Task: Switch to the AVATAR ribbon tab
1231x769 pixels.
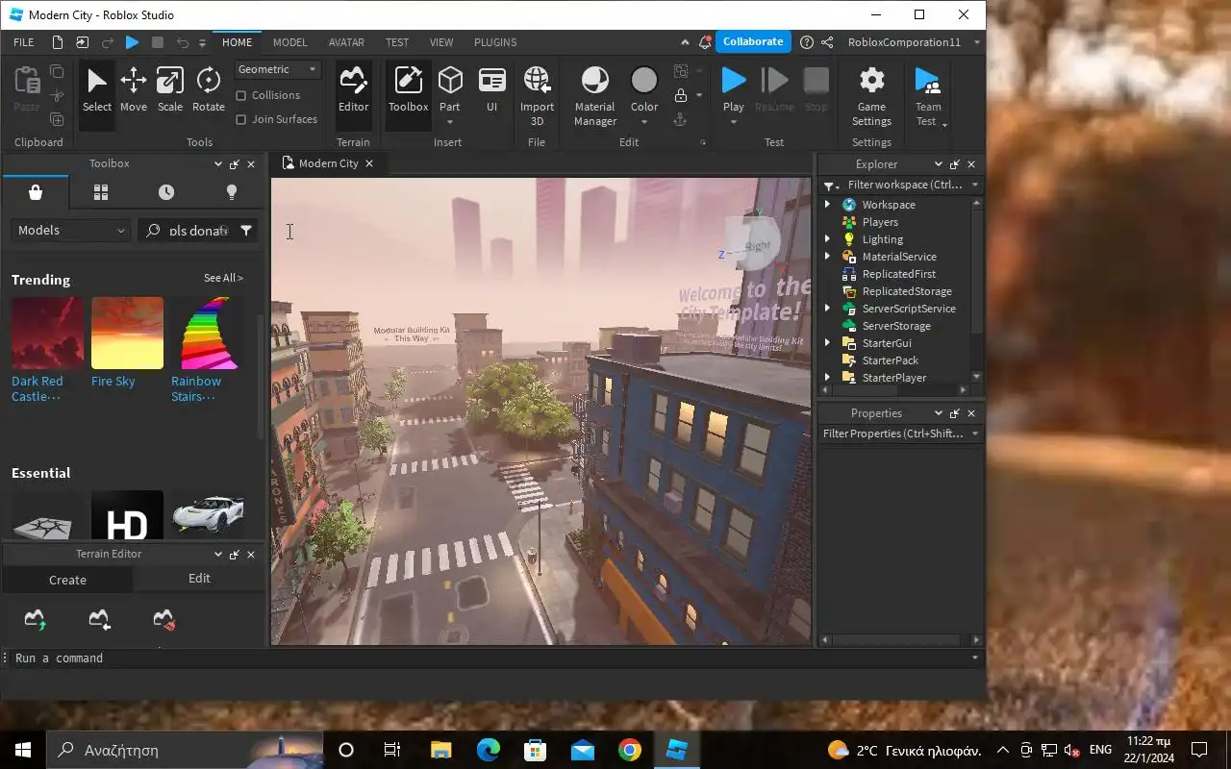Action: coord(346,42)
